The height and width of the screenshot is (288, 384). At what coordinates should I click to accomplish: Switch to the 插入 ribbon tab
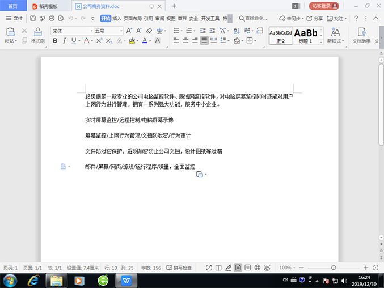click(x=117, y=19)
